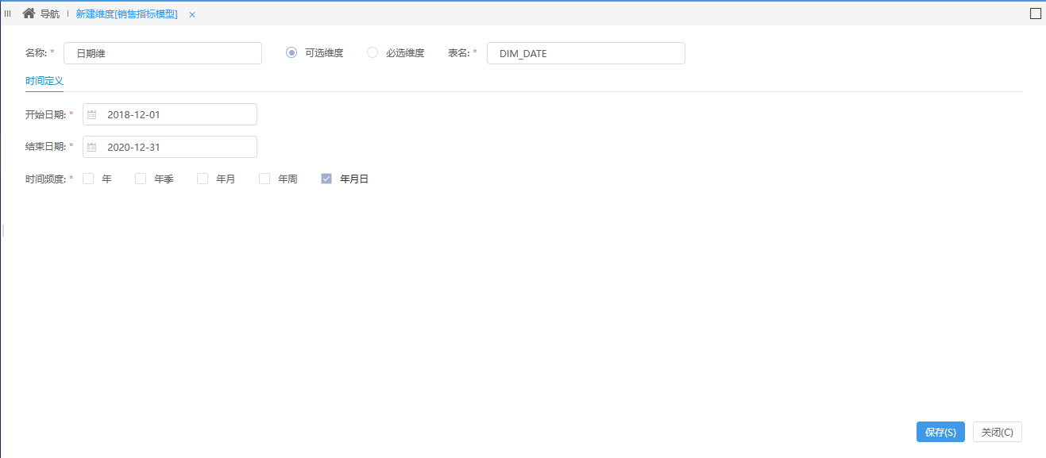Image resolution: width=1046 pixels, height=458 pixels.
Task: Close the 新建维度[销售指标模型] tab
Action: tap(192, 14)
